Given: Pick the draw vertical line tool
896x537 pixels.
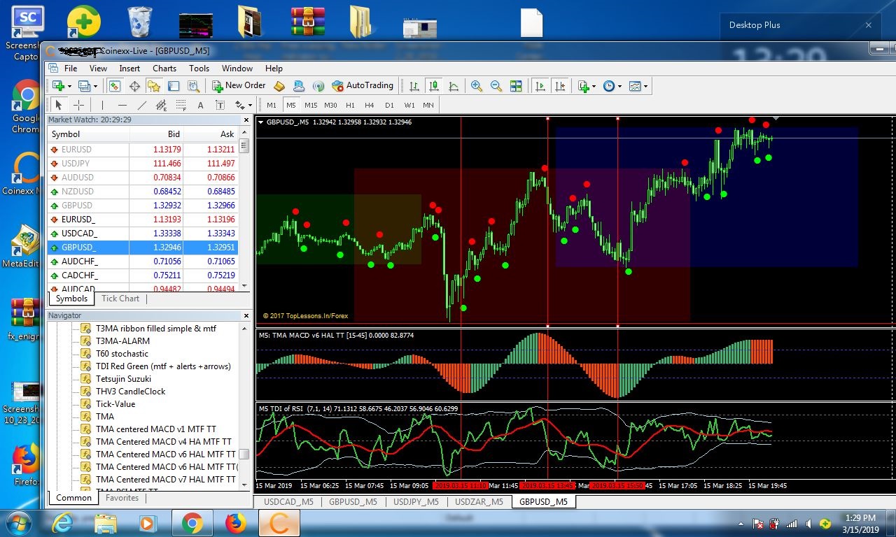Looking at the screenshot, I should pos(102,105).
